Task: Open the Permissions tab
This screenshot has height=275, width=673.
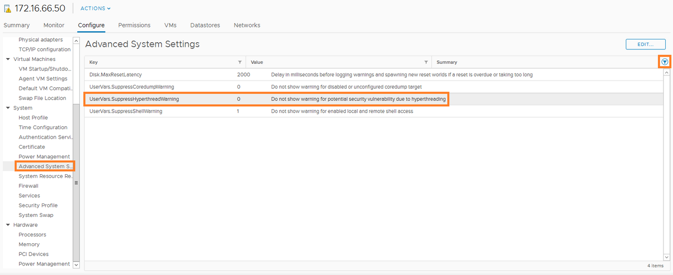Action: (x=134, y=25)
